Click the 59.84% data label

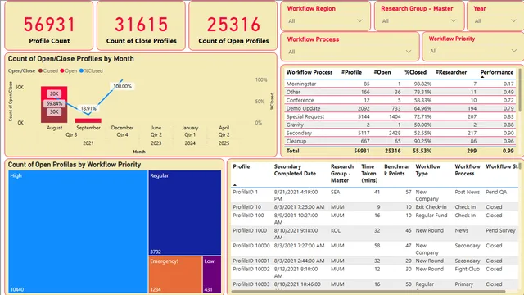(54, 104)
